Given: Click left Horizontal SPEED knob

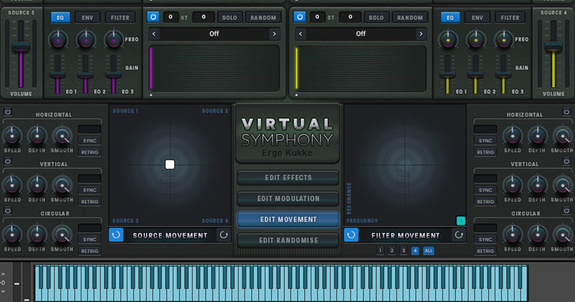Looking at the screenshot, I should pyautogui.click(x=12, y=136).
